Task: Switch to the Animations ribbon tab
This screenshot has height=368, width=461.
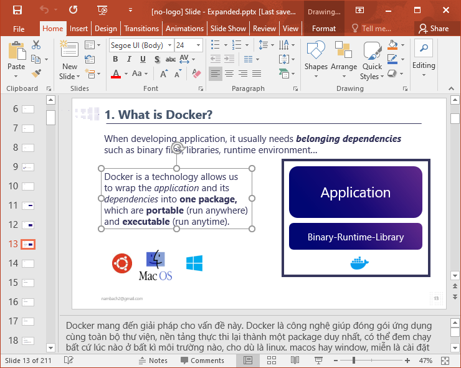Action: pos(184,29)
